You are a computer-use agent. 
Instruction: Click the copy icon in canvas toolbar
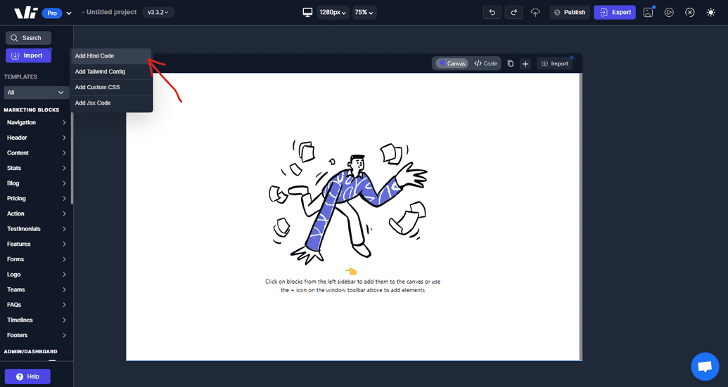coord(510,63)
